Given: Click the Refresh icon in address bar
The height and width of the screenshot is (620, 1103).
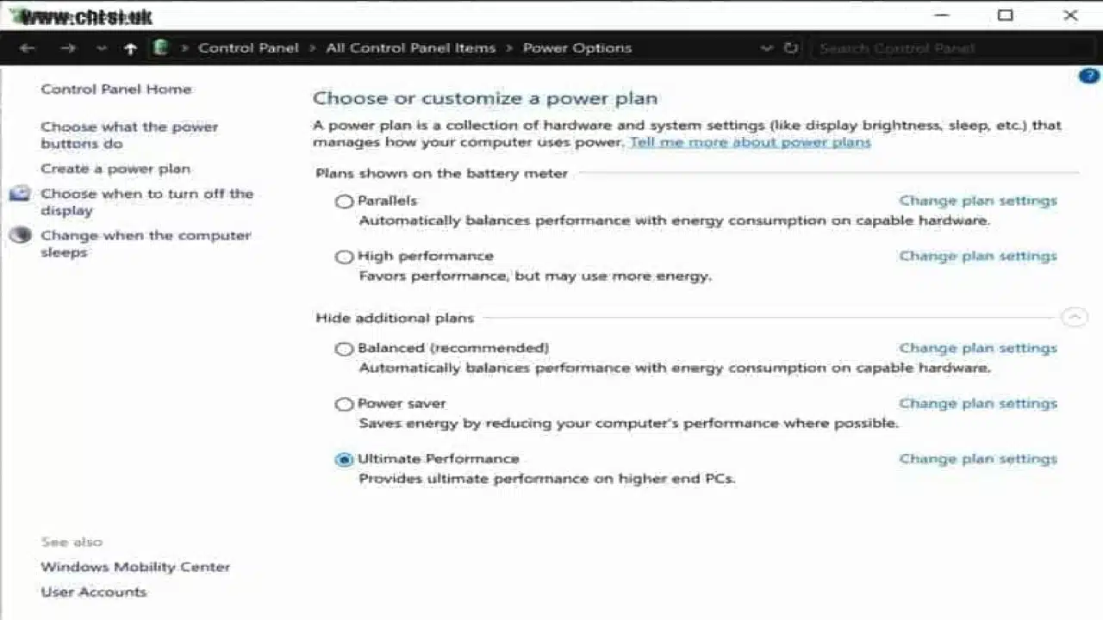Looking at the screenshot, I should point(791,48).
